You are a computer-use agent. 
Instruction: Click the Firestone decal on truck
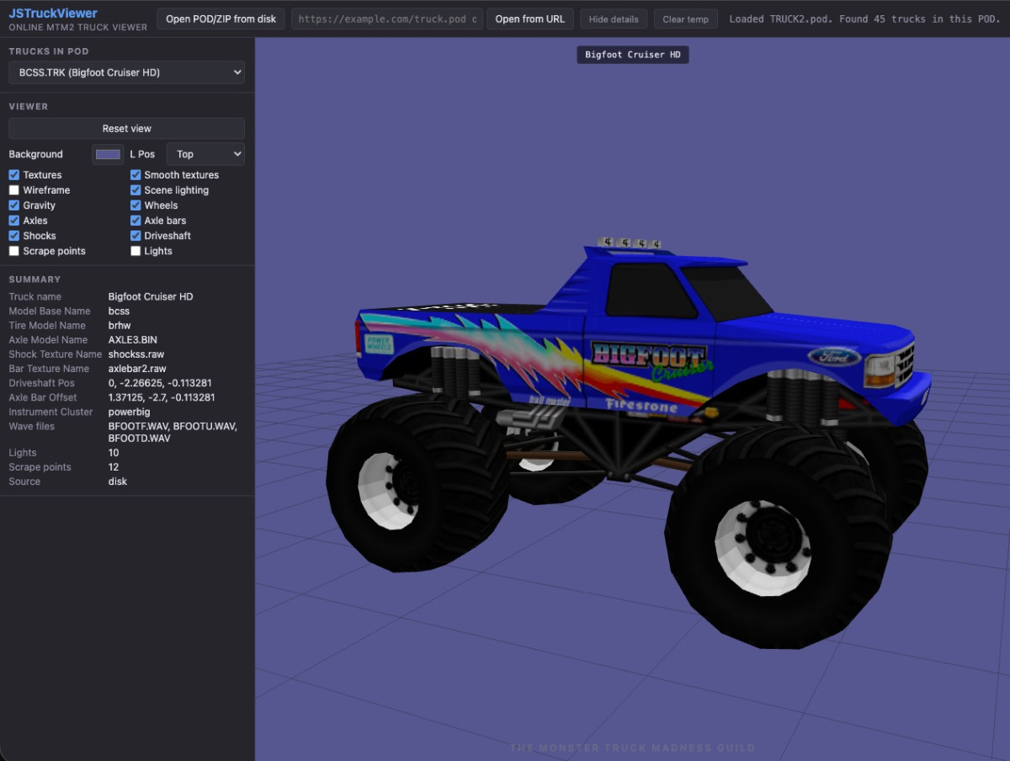(x=642, y=406)
